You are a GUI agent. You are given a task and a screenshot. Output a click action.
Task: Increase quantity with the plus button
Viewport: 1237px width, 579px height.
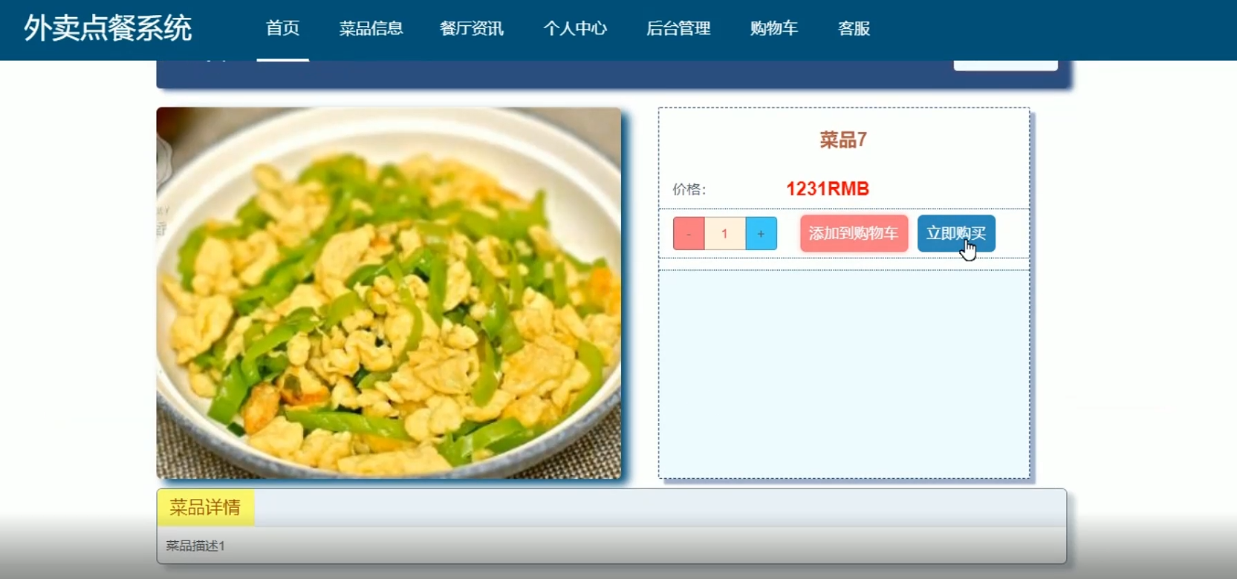point(761,234)
